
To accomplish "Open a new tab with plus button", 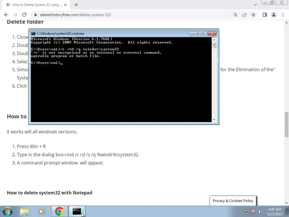I will pos(76,5).
